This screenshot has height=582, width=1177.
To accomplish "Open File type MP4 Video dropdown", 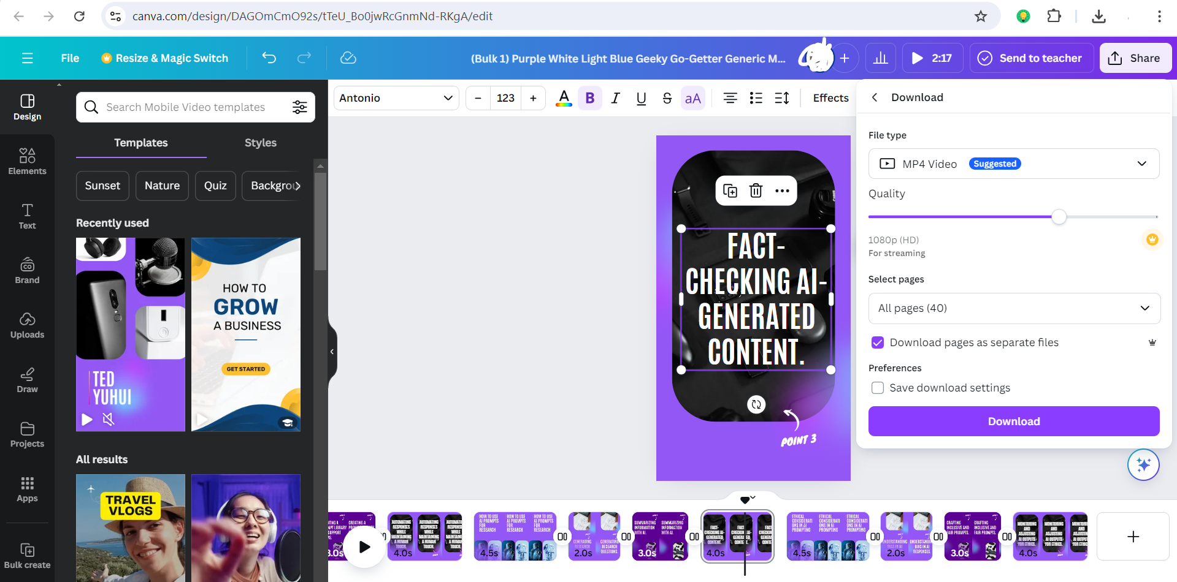I will (x=1014, y=164).
